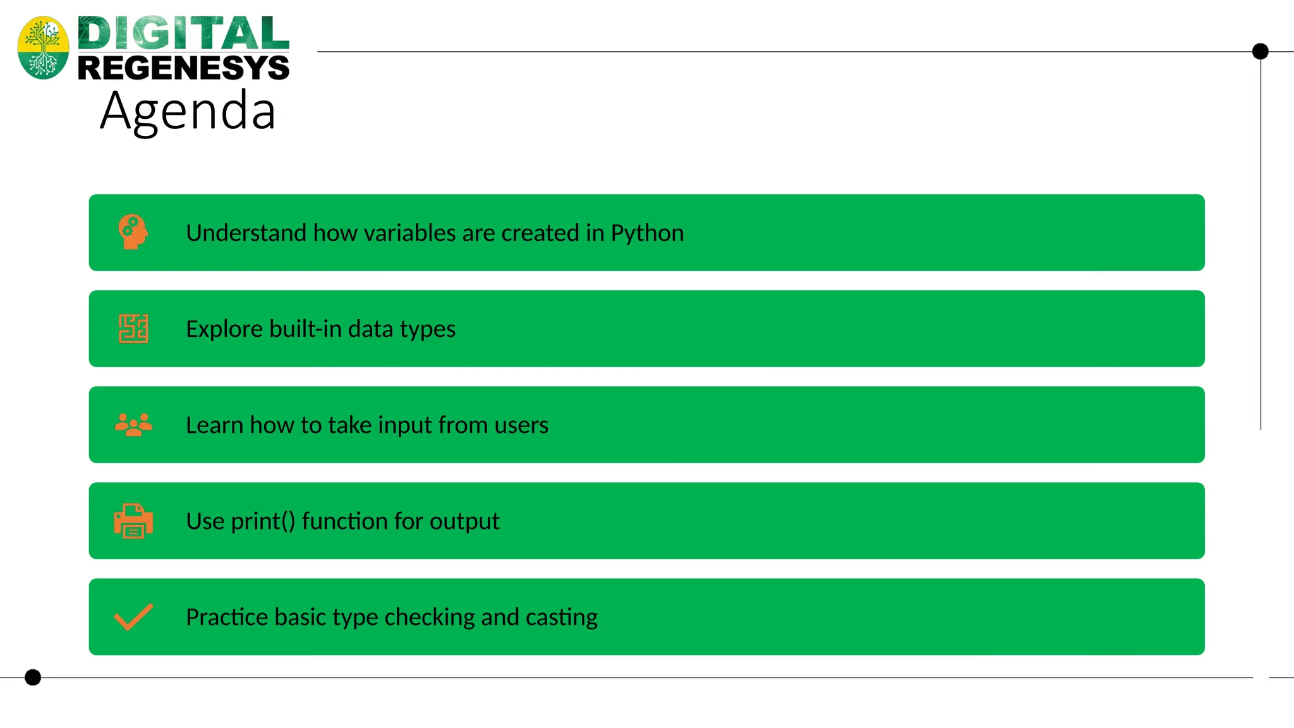Click the black dot at top right
This screenshot has width=1294, height=728.
pyautogui.click(x=1261, y=51)
